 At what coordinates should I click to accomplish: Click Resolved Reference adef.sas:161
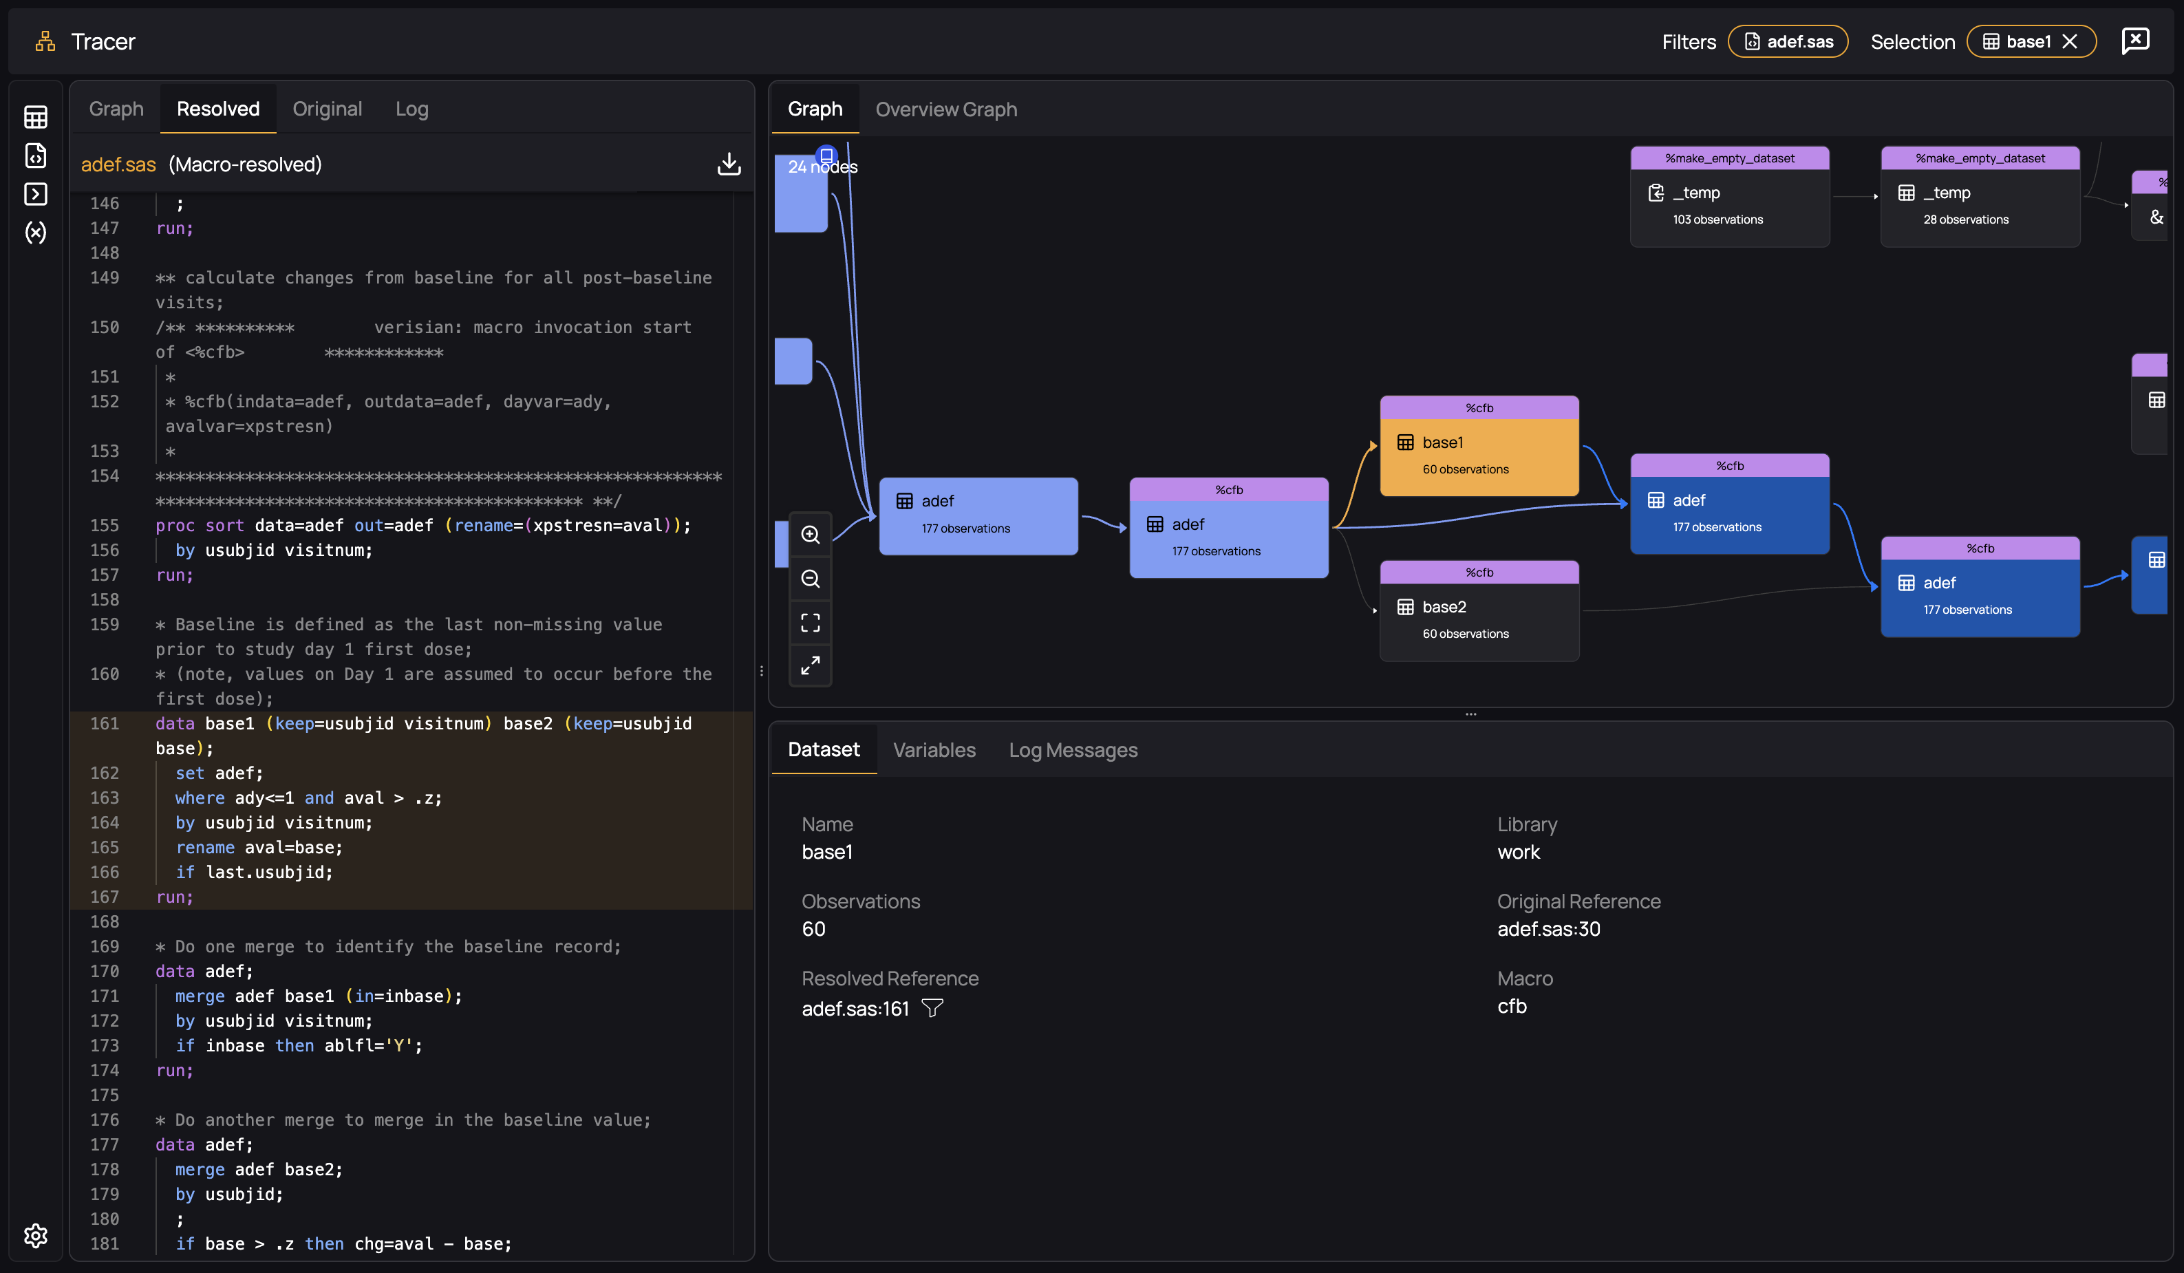855,1009
